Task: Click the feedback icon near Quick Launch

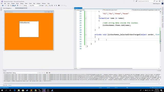Action: [x=137, y=1]
